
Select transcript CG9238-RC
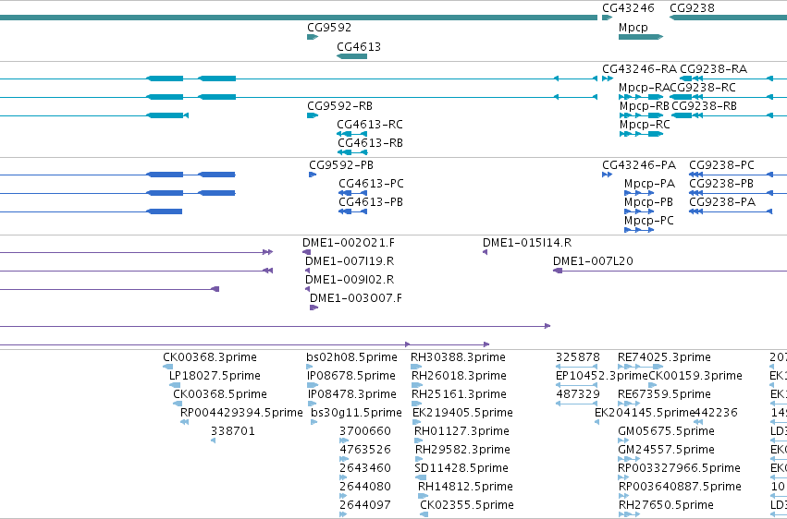click(703, 88)
